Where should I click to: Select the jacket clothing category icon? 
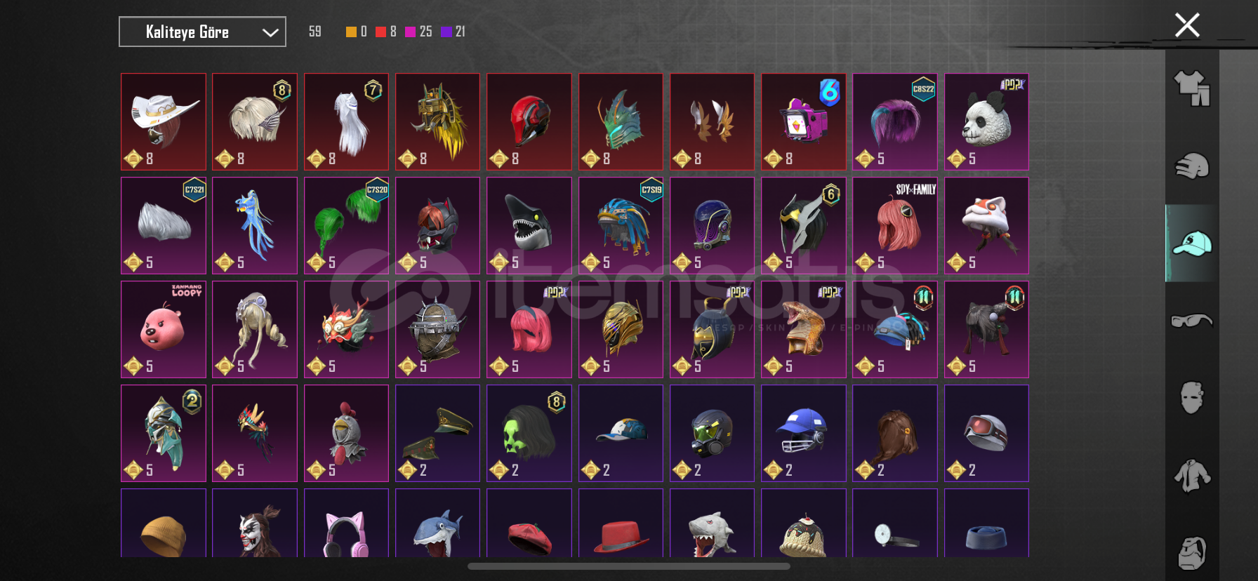tap(1192, 476)
